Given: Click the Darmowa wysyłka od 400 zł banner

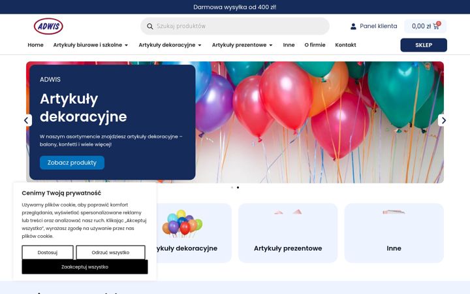Looking at the screenshot, I should [x=235, y=7].
